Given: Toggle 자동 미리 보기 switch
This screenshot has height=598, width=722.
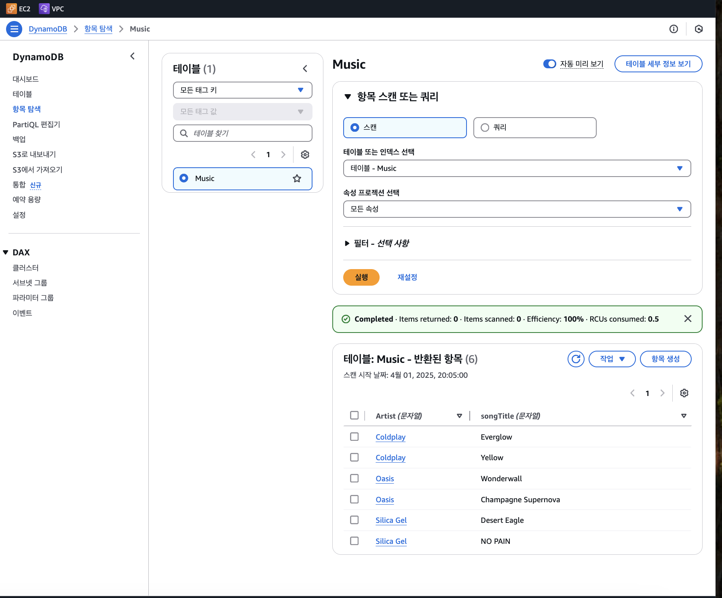Looking at the screenshot, I should [x=550, y=64].
